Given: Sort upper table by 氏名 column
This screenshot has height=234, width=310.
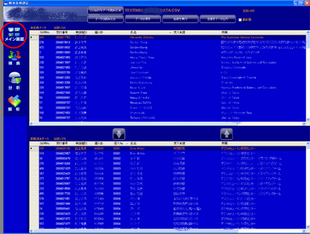Looking at the screenshot, I should (x=150, y=32).
